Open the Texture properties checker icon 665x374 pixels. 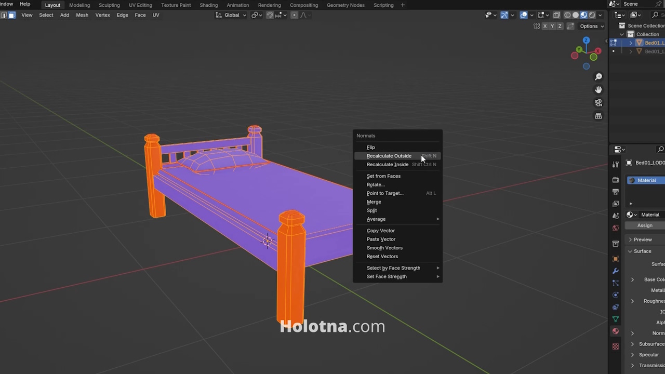[x=616, y=346]
